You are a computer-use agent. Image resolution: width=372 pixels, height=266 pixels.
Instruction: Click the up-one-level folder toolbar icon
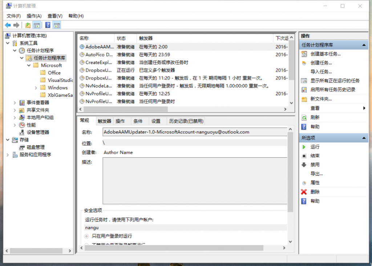coord(28,25)
